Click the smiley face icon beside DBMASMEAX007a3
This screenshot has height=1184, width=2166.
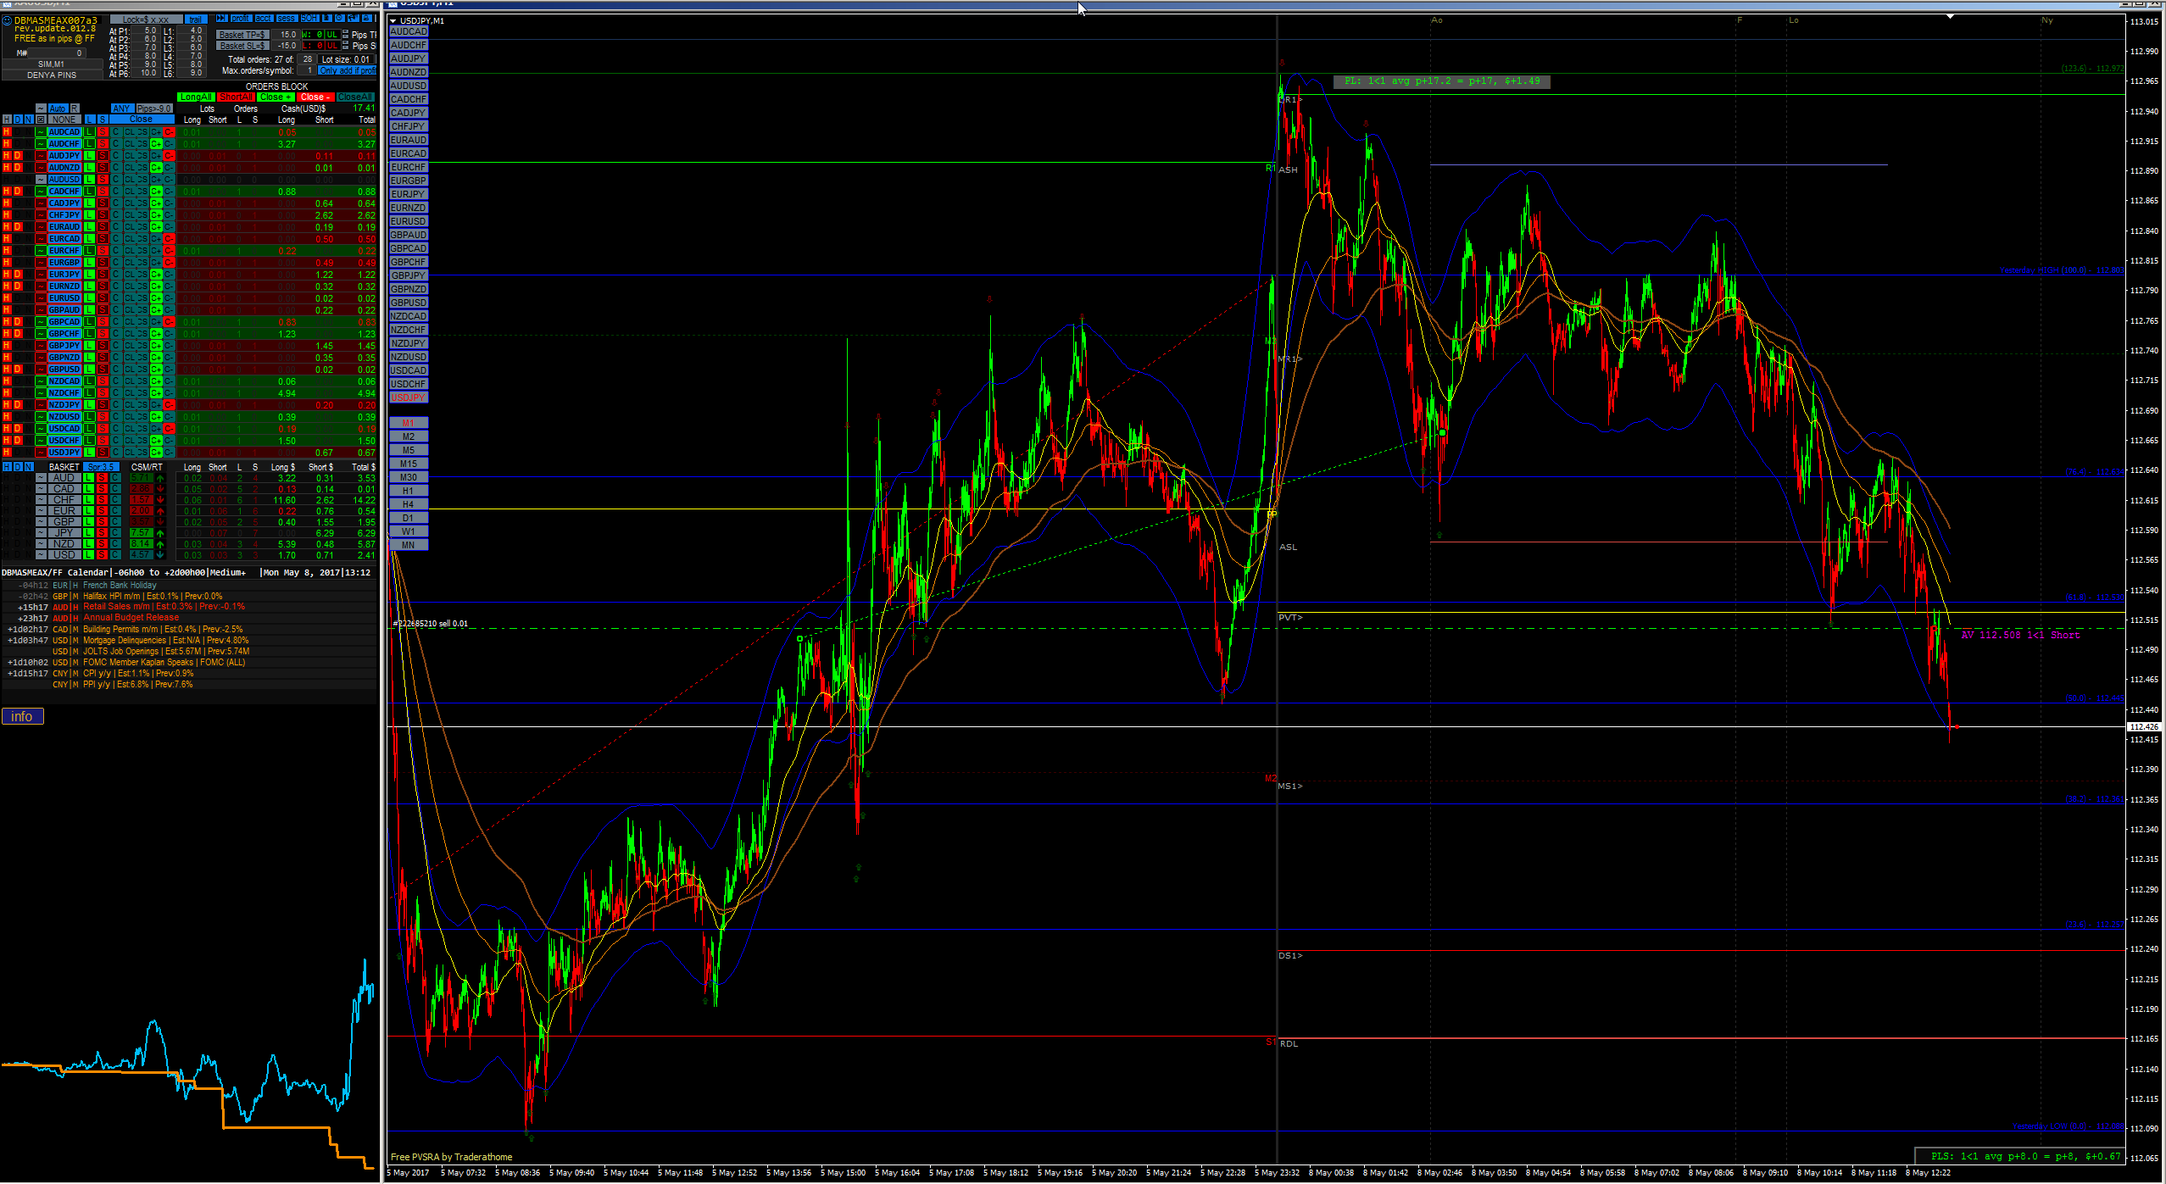tap(7, 20)
